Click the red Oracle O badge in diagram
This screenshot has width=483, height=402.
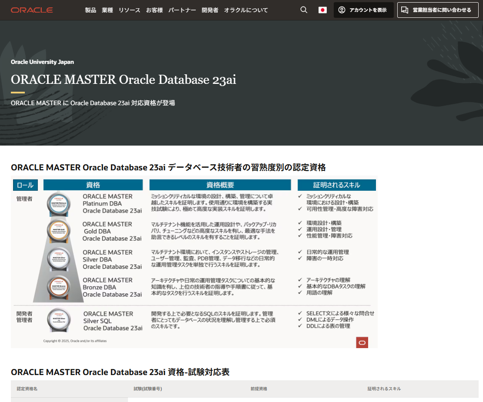pyautogui.click(x=362, y=342)
